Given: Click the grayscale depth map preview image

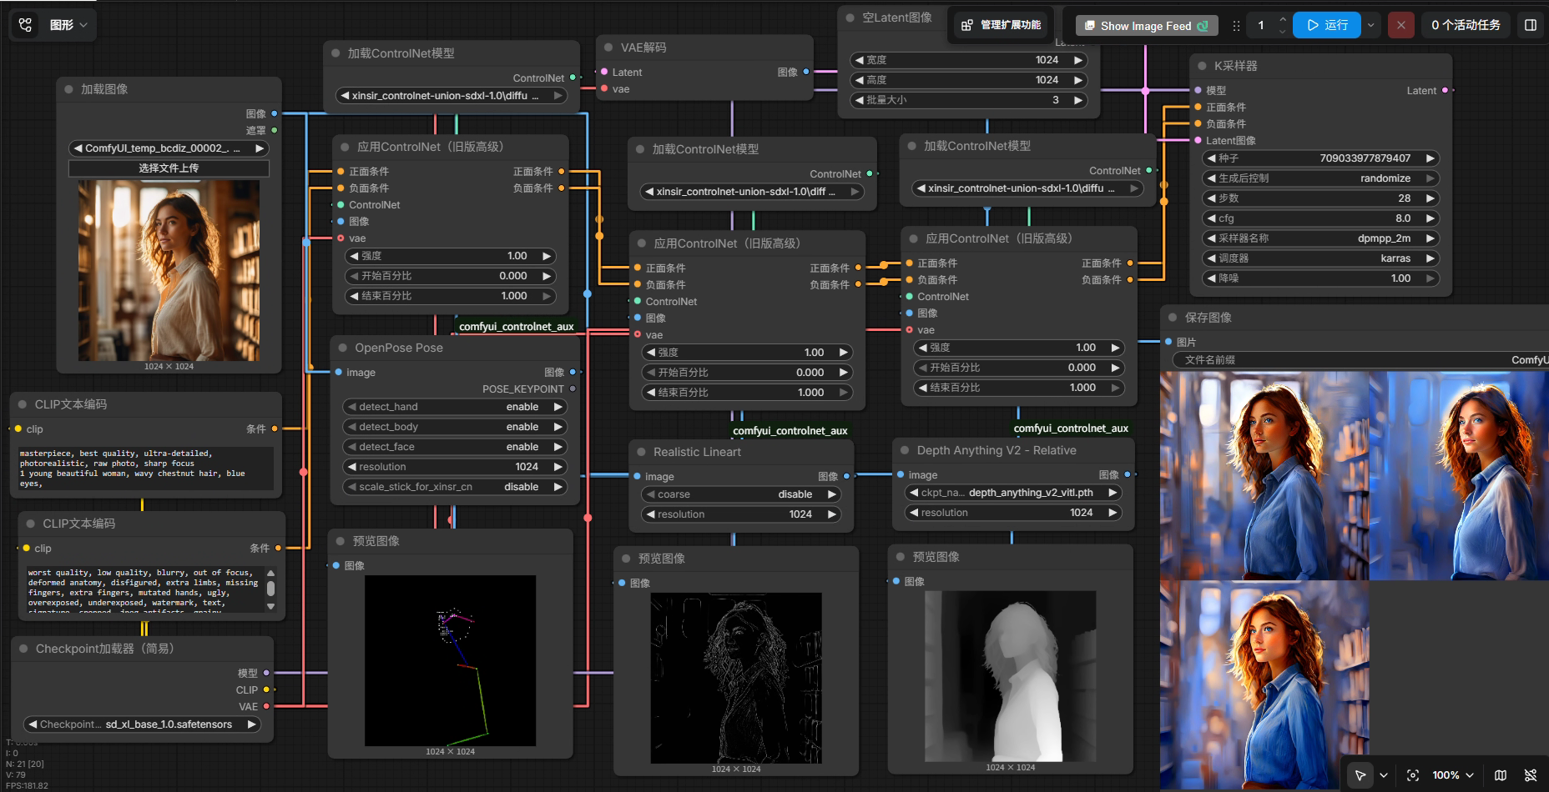Looking at the screenshot, I should 1011,676.
